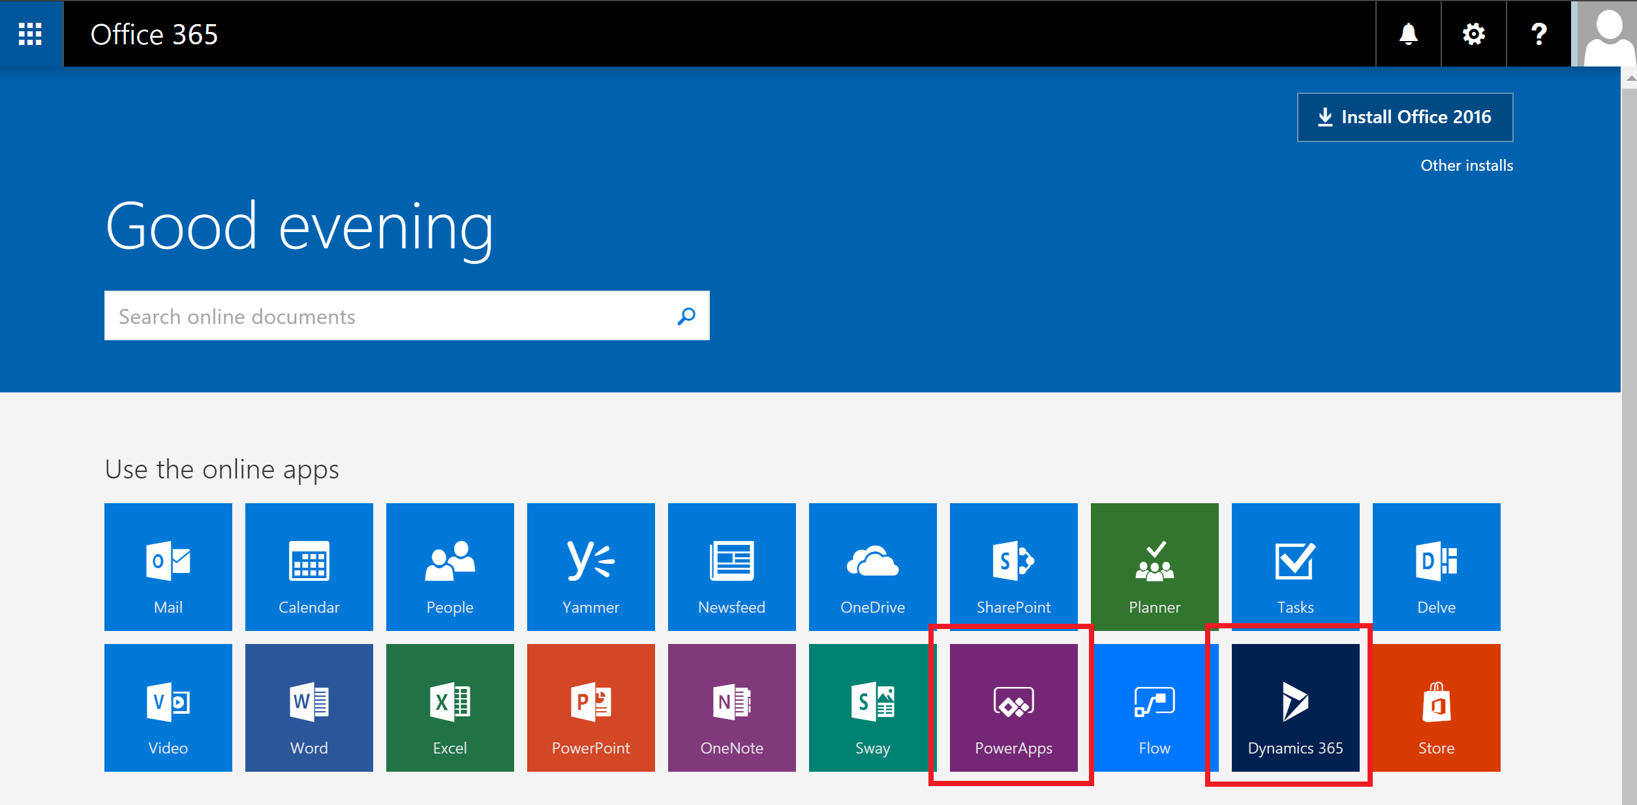The height and width of the screenshot is (805, 1637).
Task: Open the Store tile
Action: pyautogui.click(x=1436, y=707)
